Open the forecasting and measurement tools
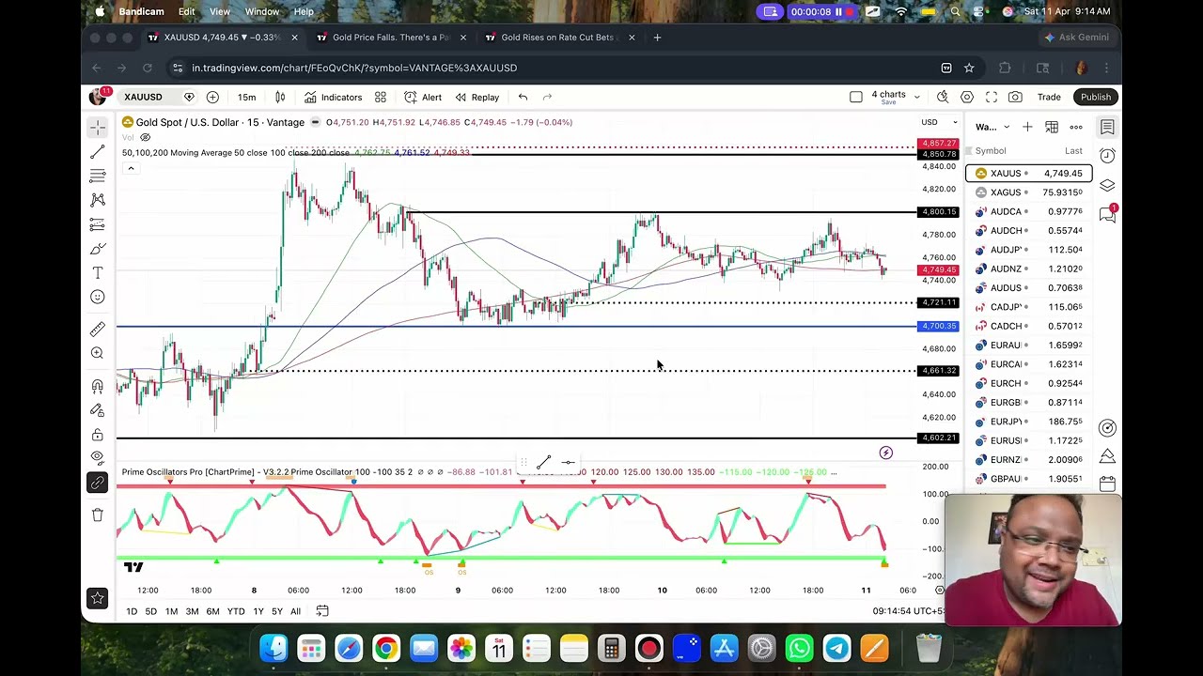 (x=98, y=224)
